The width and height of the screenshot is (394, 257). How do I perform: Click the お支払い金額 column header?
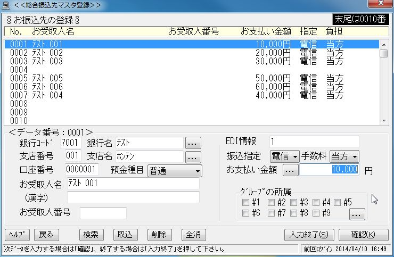click(x=266, y=31)
